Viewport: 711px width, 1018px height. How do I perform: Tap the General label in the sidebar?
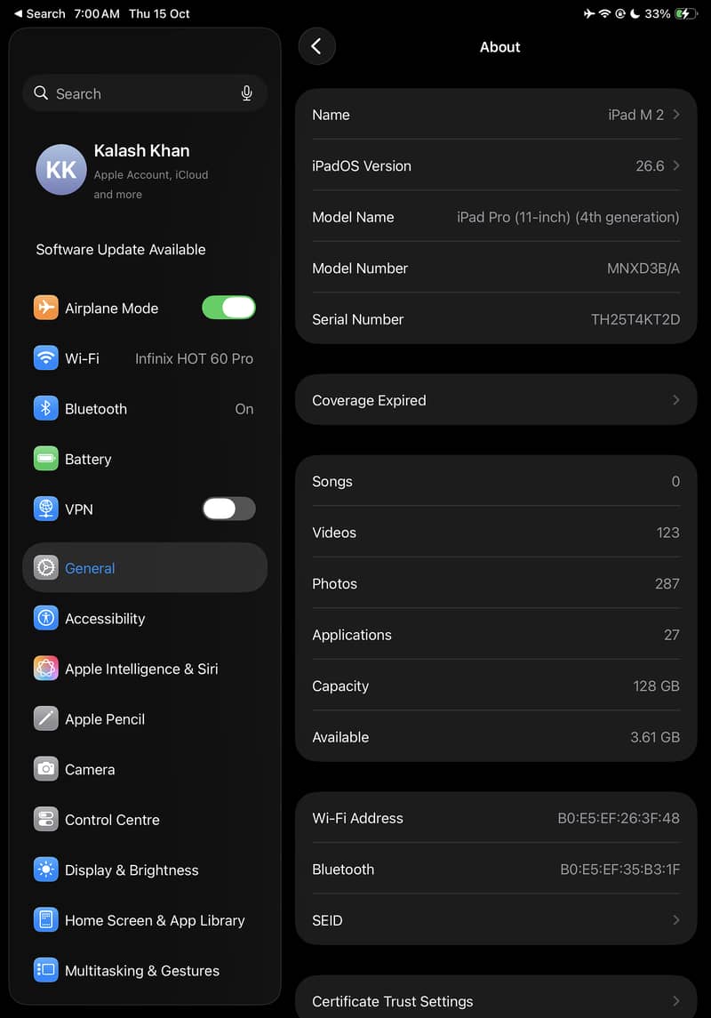click(90, 568)
